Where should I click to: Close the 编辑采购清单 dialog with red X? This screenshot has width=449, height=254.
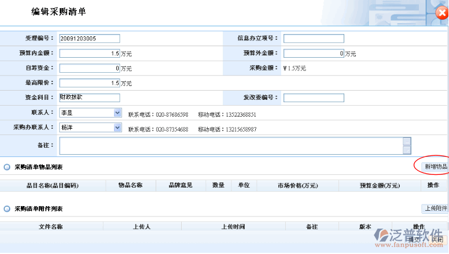tap(442, 13)
